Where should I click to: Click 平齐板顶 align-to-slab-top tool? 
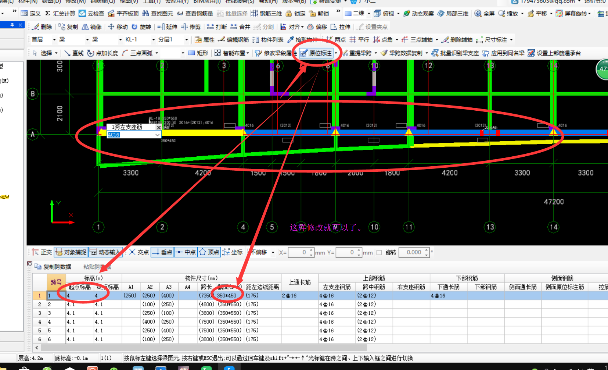click(123, 14)
